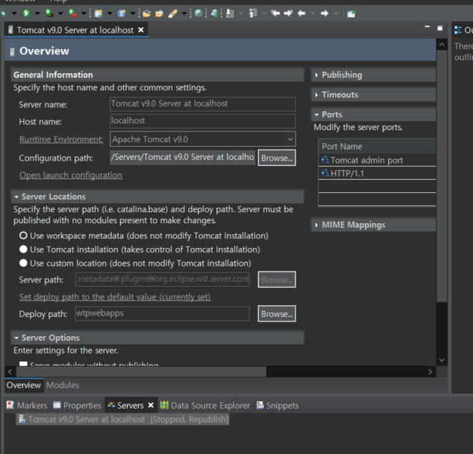Open the Coverage button dropdown arrow

point(61,14)
